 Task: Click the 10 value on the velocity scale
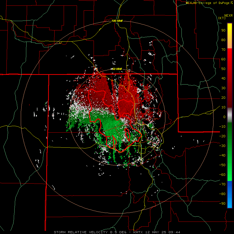(223, 107)
